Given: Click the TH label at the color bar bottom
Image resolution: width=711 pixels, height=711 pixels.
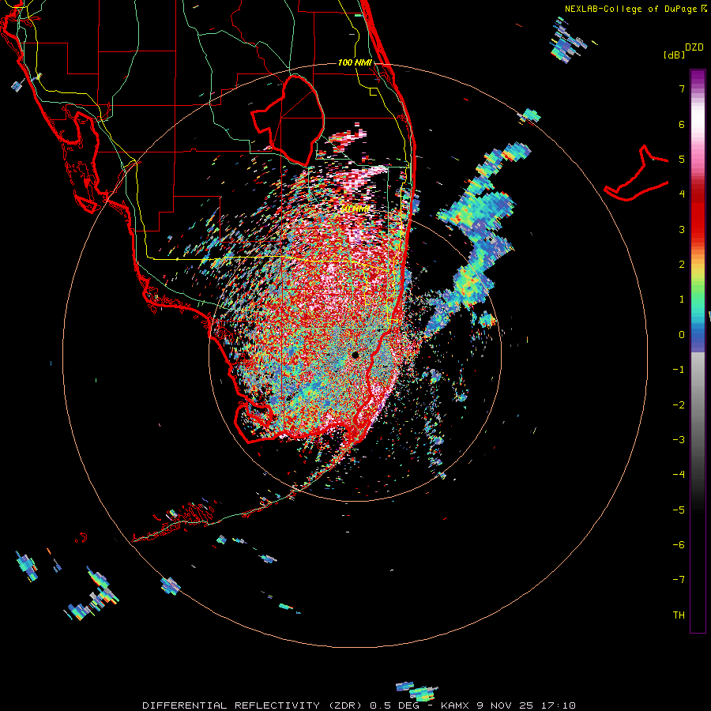Looking at the screenshot, I should click(x=679, y=615).
